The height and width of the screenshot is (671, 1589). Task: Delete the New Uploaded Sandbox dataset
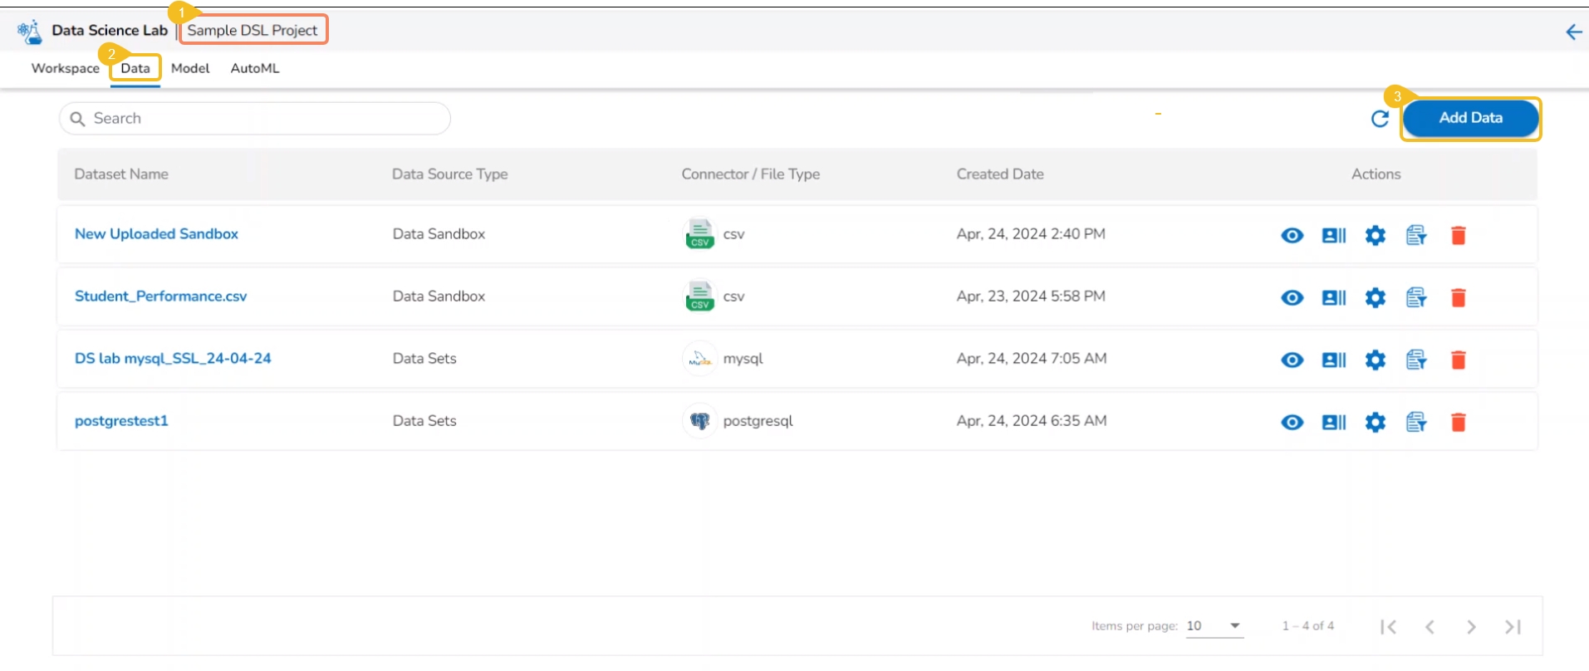(1458, 236)
